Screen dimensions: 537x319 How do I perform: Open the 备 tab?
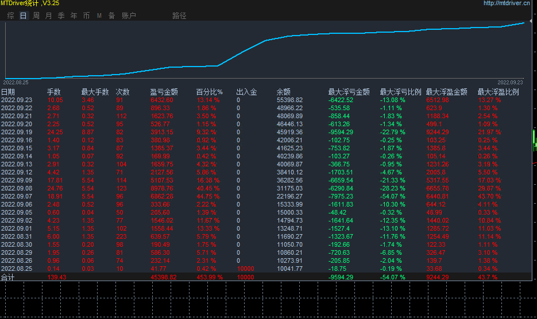coord(111,15)
